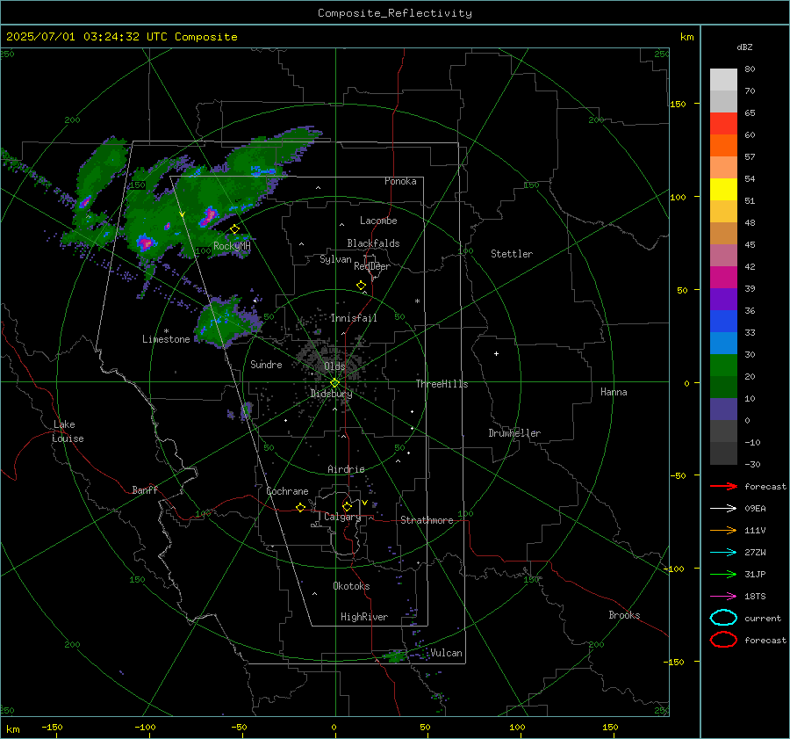Click the Composite_Reflectivity title
The height and width of the screenshot is (739, 790).
[x=394, y=13]
